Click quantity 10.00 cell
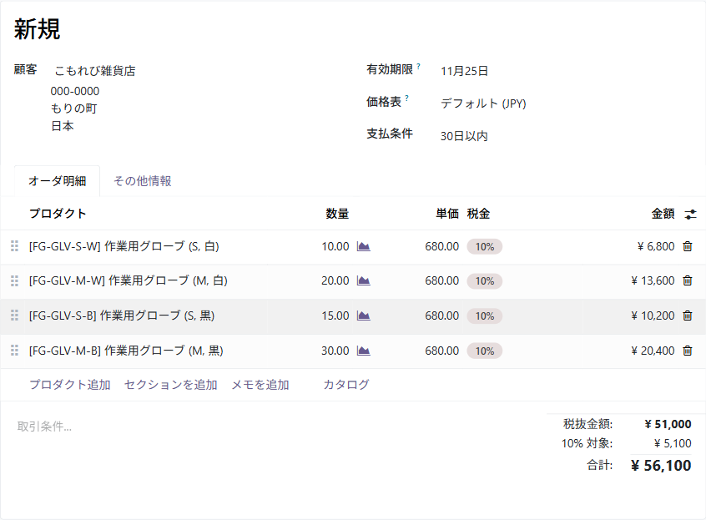This screenshot has width=706, height=520. (335, 246)
